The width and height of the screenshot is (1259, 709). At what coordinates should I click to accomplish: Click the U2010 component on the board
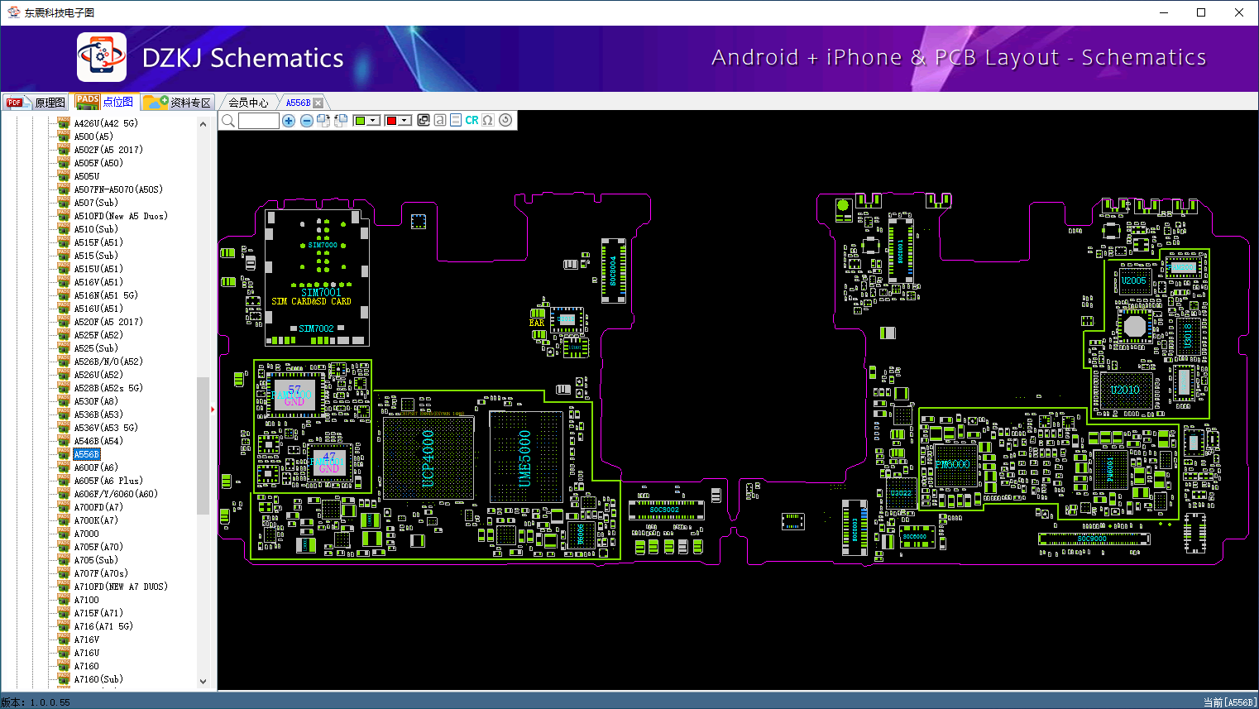coord(1125,390)
